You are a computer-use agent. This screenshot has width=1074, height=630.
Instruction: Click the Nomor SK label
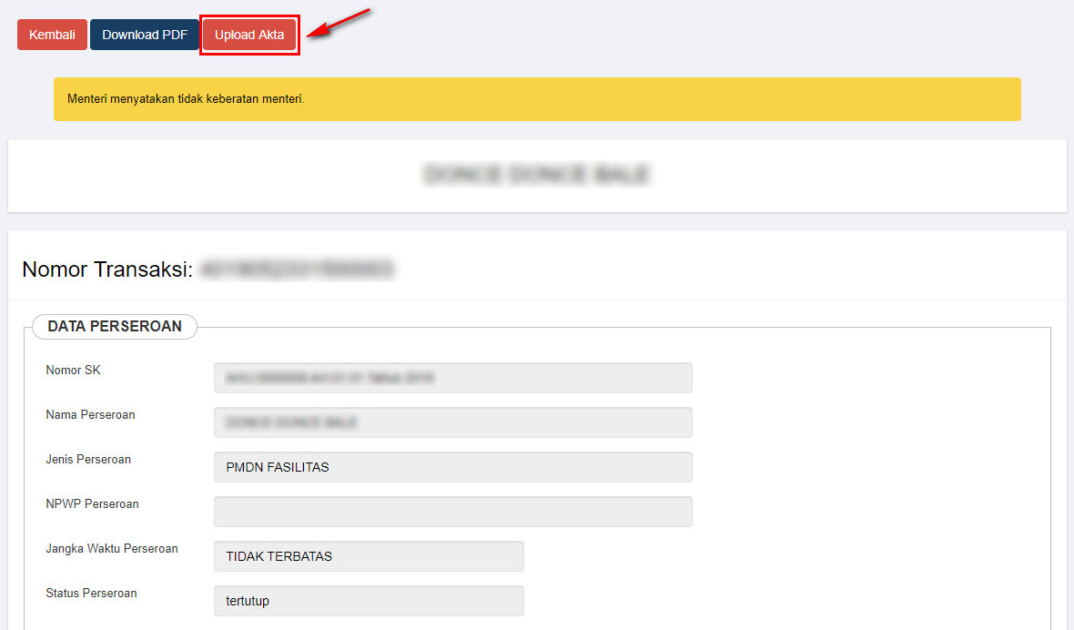point(74,371)
